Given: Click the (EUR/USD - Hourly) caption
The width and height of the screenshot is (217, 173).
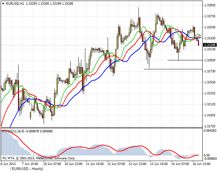Looking at the screenshot, I should [x=27, y=169].
